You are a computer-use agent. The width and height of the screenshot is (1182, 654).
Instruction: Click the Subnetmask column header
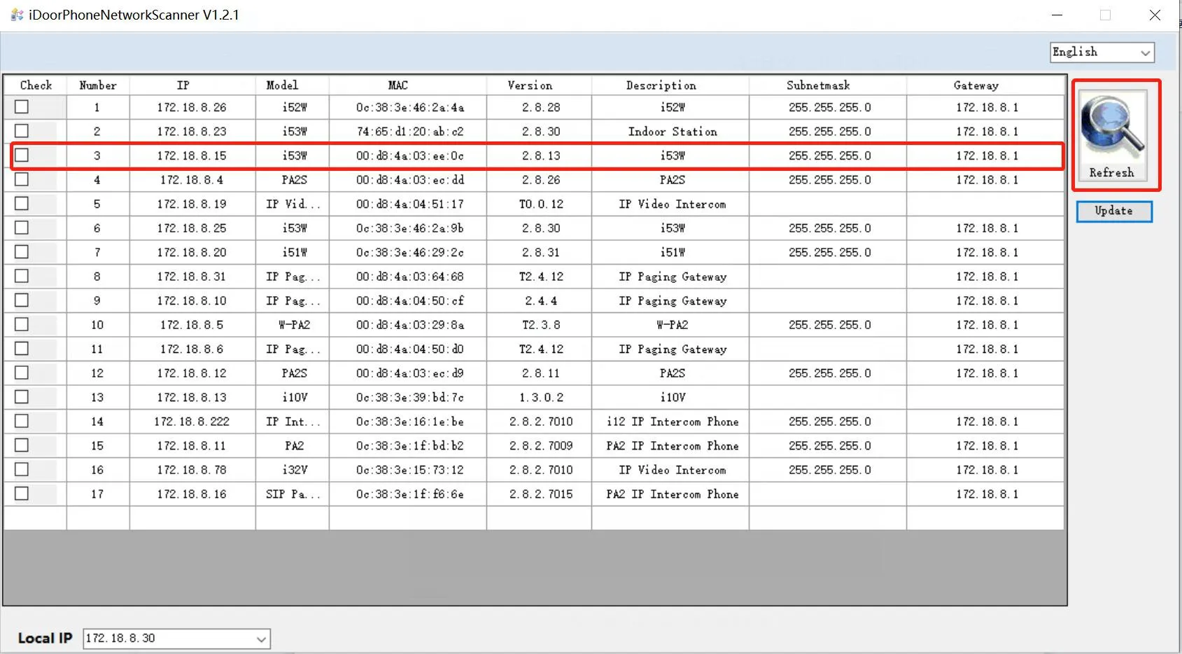coord(817,85)
